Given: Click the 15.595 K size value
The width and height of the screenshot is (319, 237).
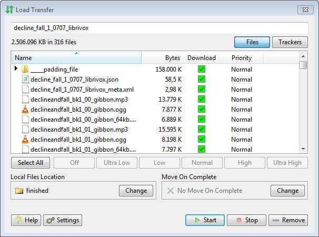Looking at the screenshot, I should [170, 130].
